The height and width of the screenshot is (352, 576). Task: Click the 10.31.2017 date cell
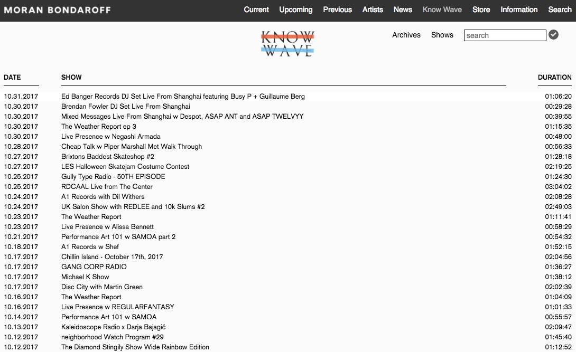pos(21,97)
